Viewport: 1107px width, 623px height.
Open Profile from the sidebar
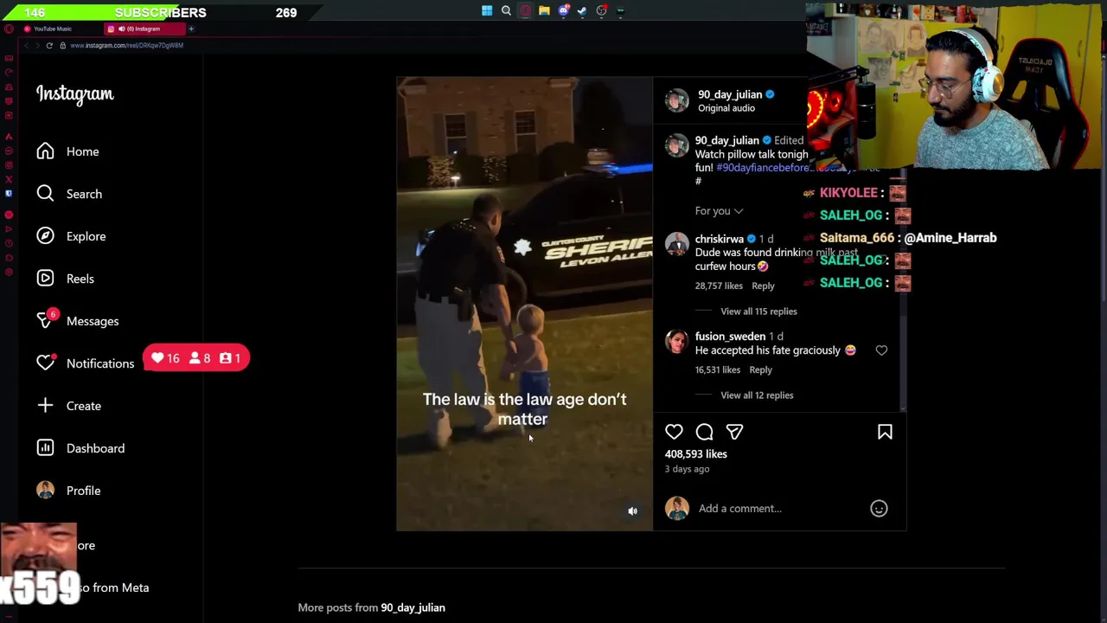tap(69, 491)
